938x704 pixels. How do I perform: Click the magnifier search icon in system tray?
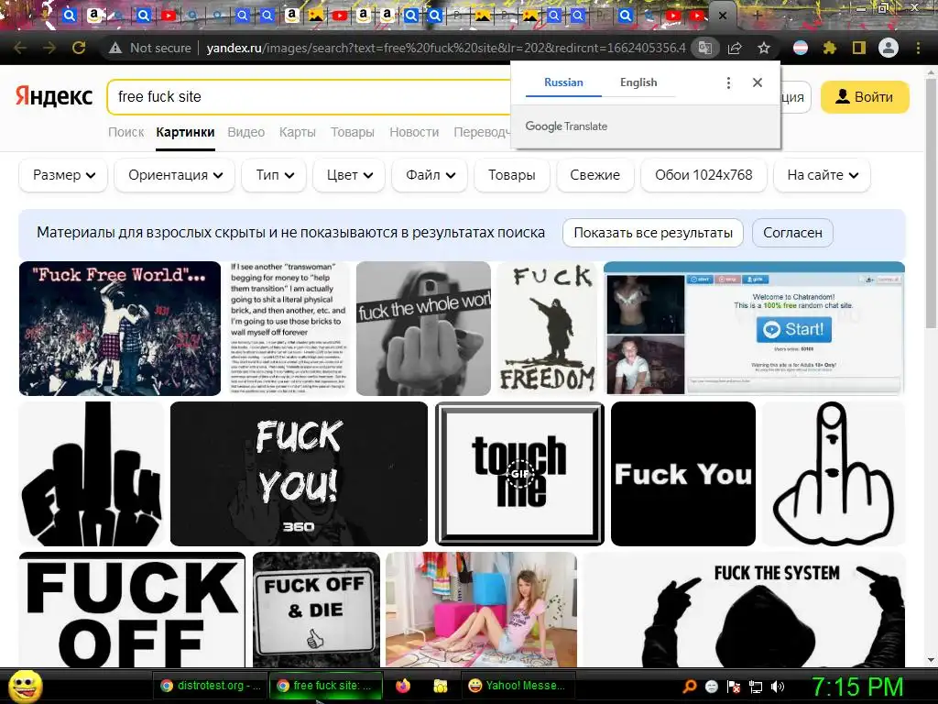(690, 687)
